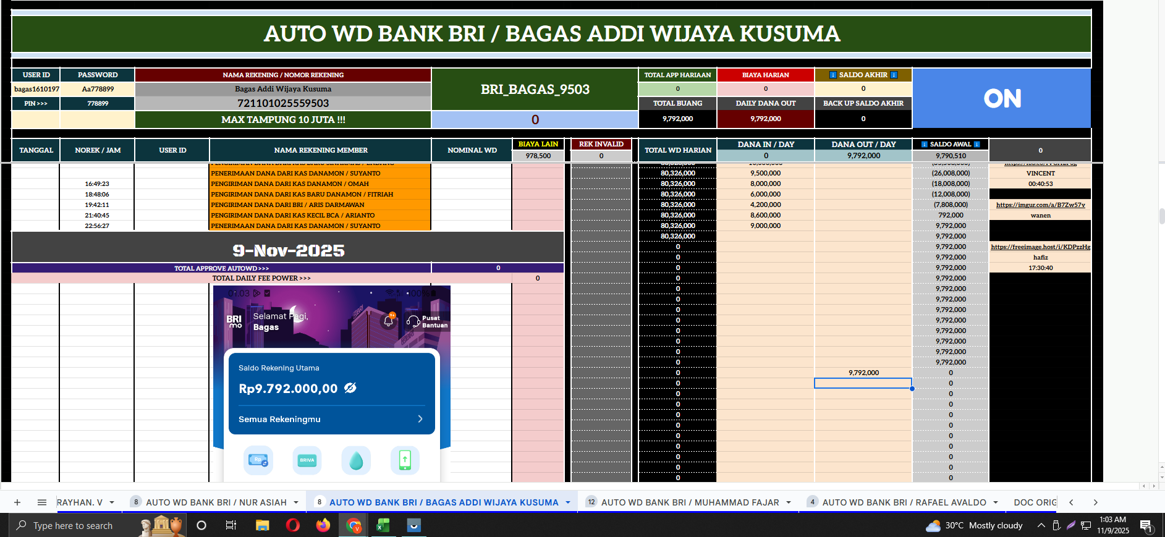Click the network icon in system tray
Screen dimensions: 1165x537
click(1086, 525)
